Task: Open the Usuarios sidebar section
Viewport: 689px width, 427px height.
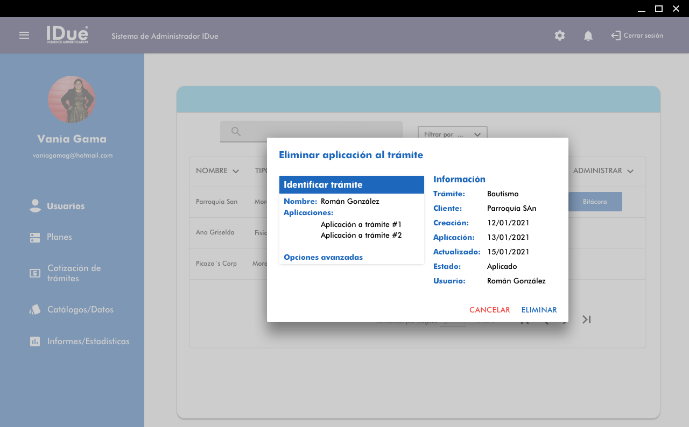Action: (65, 206)
